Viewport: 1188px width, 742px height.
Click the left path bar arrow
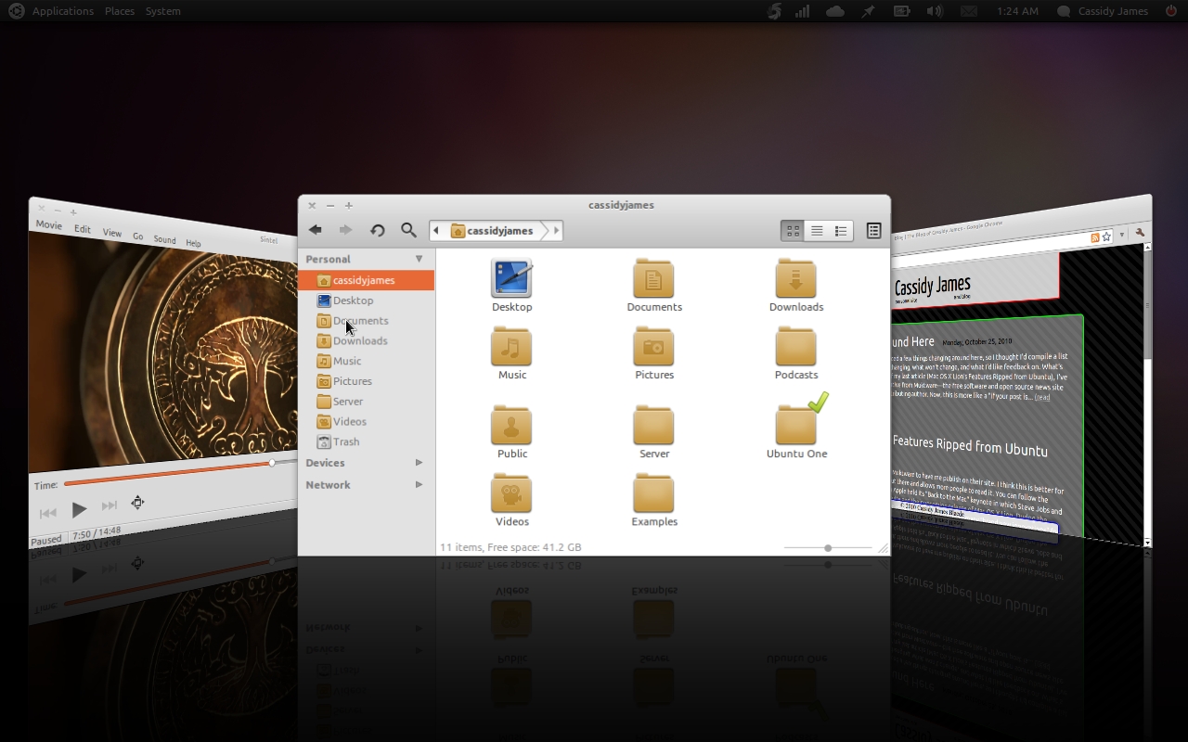(x=436, y=231)
